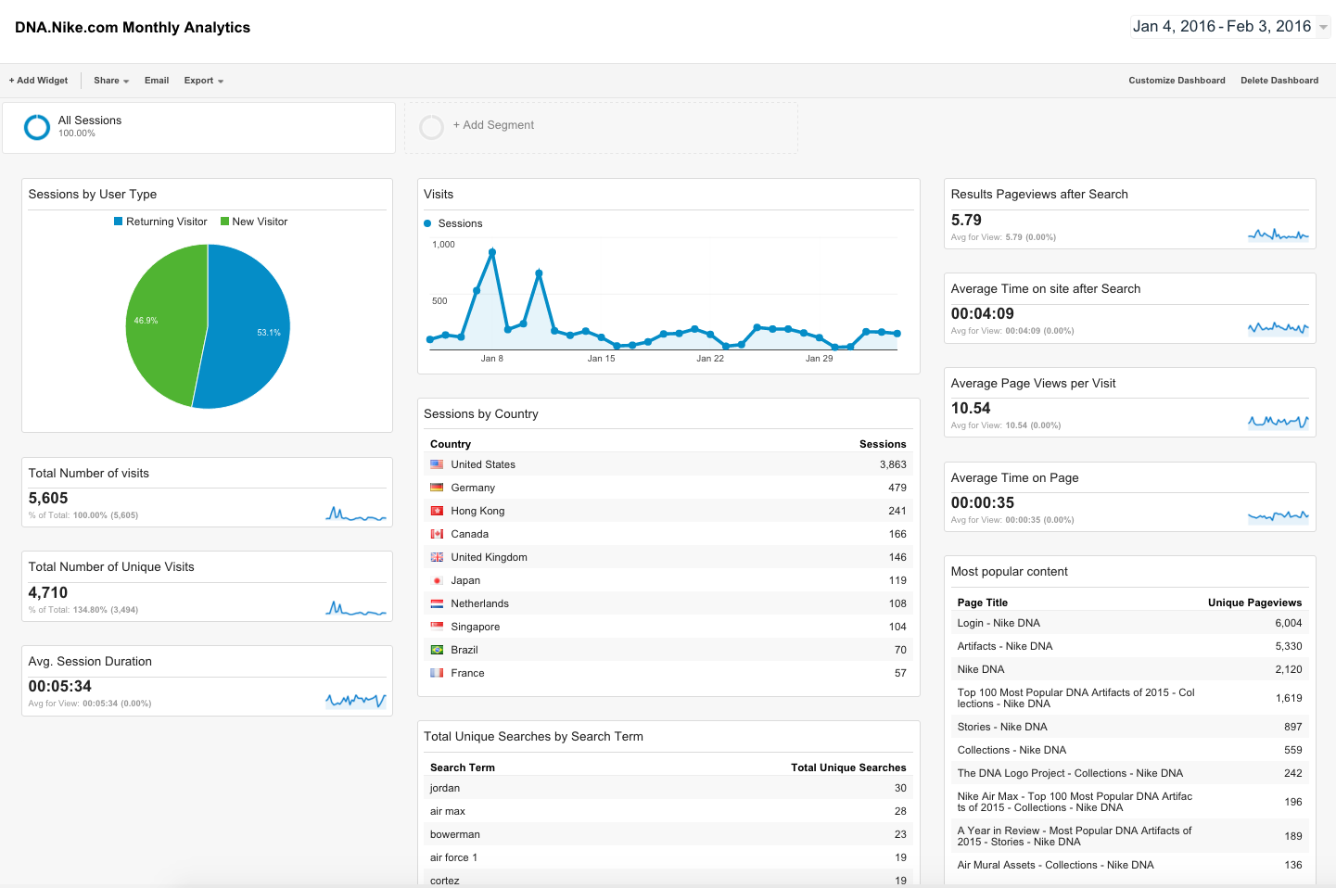Open Customize Dashboard
The height and width of the screenshot is (888, 1336).
(1177, 81)
